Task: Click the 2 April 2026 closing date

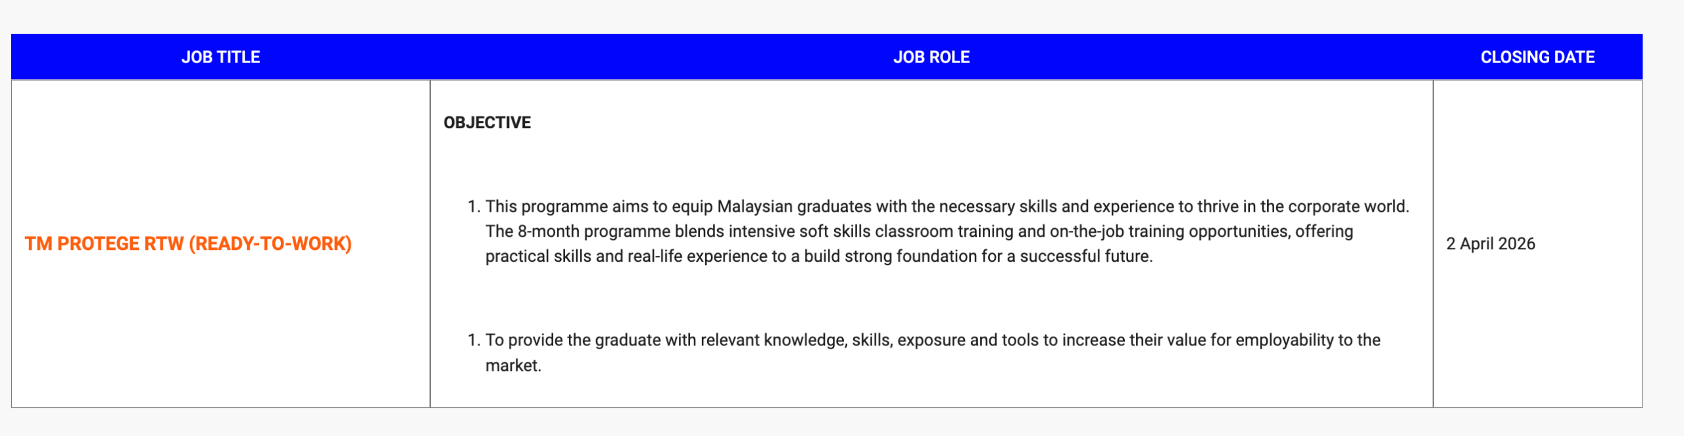Action: (1490, 244)
